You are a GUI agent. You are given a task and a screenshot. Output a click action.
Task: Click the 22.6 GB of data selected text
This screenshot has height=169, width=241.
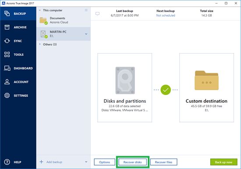pyautogui.click(x=124, y=106)
